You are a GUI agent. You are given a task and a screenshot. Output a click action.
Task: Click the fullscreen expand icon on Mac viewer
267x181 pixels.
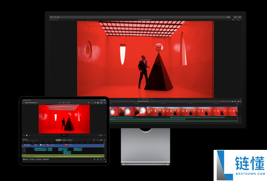[241, 99]
